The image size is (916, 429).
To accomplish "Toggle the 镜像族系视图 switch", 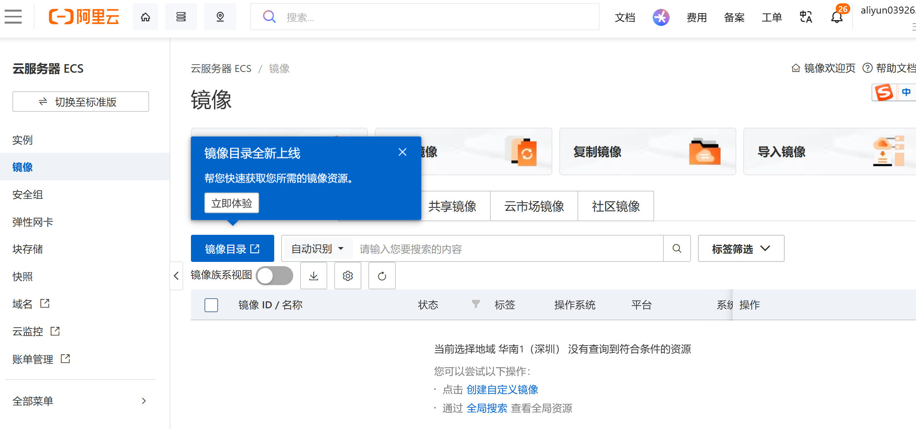I will point(274,276).
